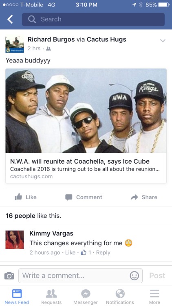172x306 pixels.
Task: Open Messenger from bottom bar
Action: 86,297
